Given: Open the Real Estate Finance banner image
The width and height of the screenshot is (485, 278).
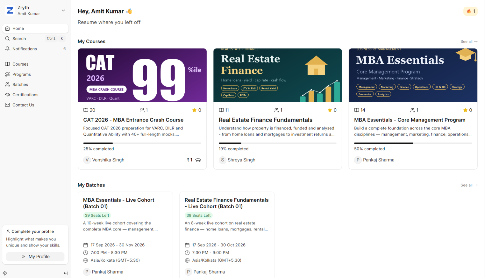Looking at the screenshot, I should tap(278, 75).
